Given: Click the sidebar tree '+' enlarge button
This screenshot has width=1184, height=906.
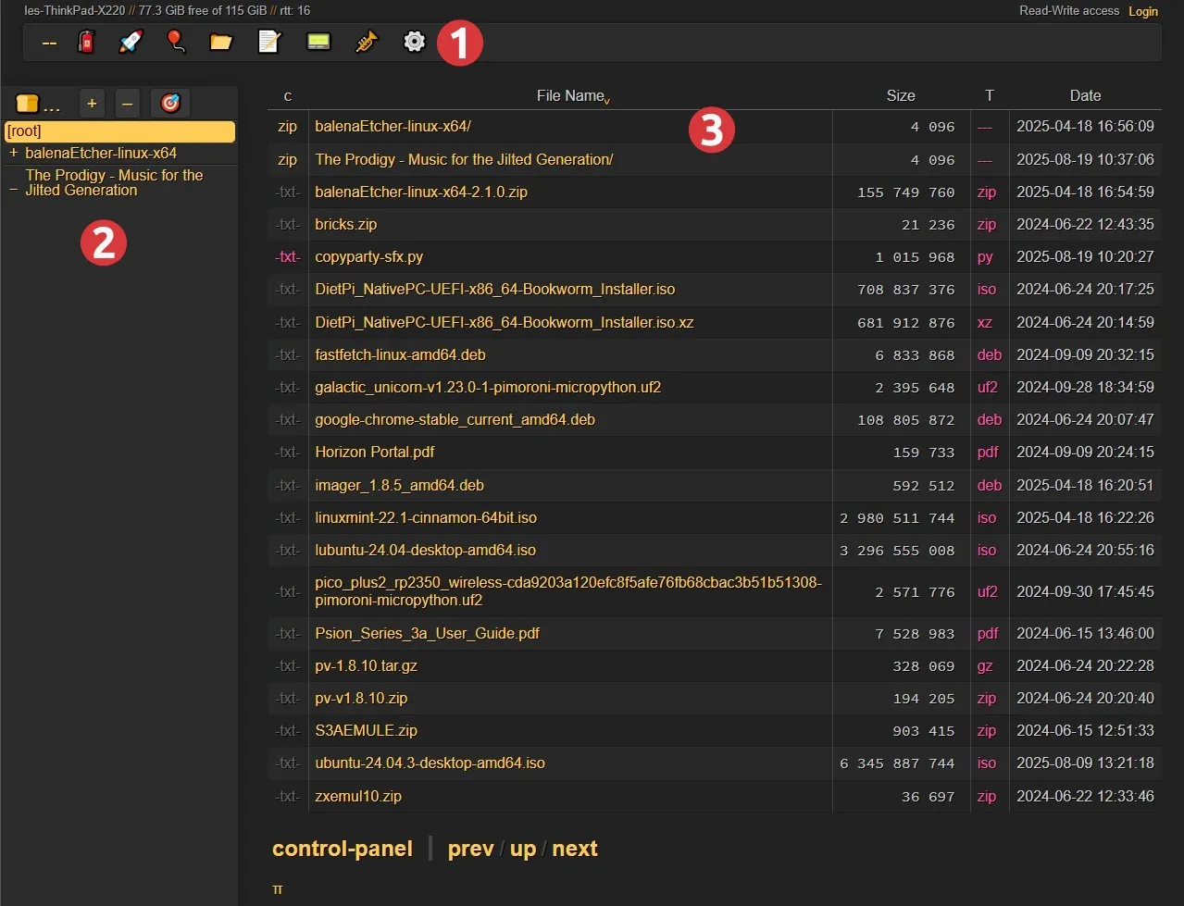Looking at the screenshot, I should [92, 104].
